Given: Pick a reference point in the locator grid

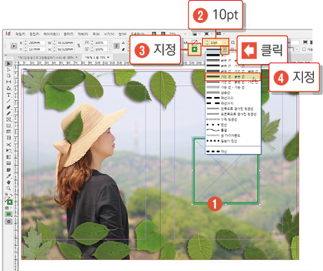Looking at the screenshot, I should [14, 46].
